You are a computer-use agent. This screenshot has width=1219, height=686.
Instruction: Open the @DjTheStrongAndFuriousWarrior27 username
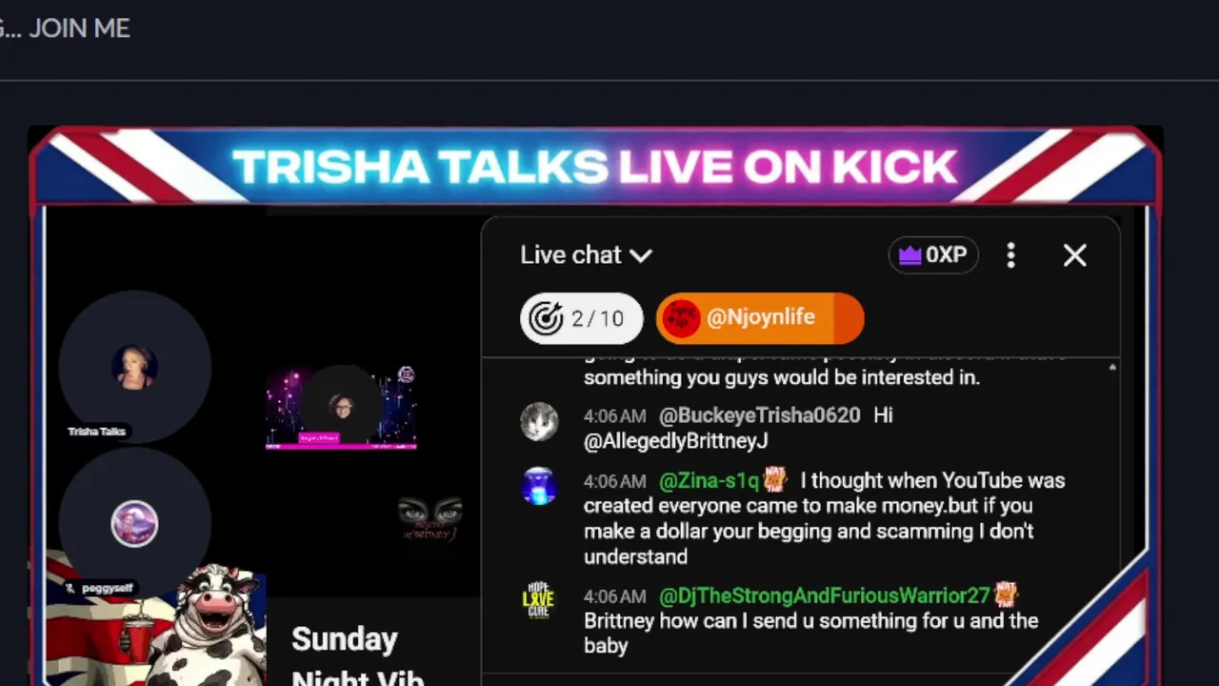click(825, 596)
